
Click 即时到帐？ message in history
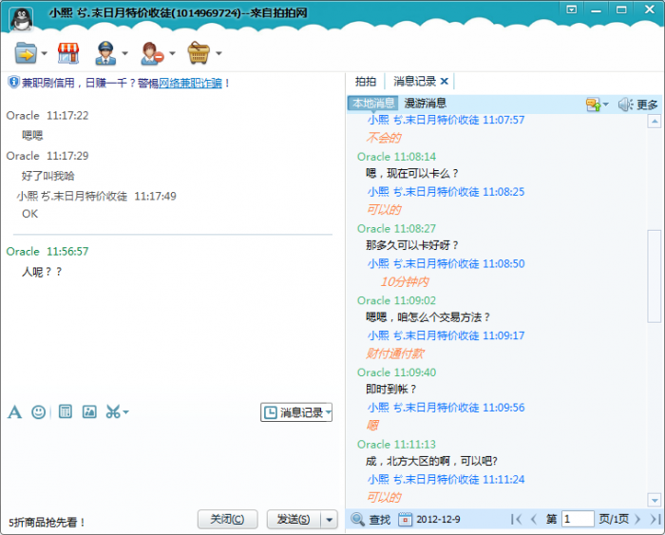pos(391,389)
